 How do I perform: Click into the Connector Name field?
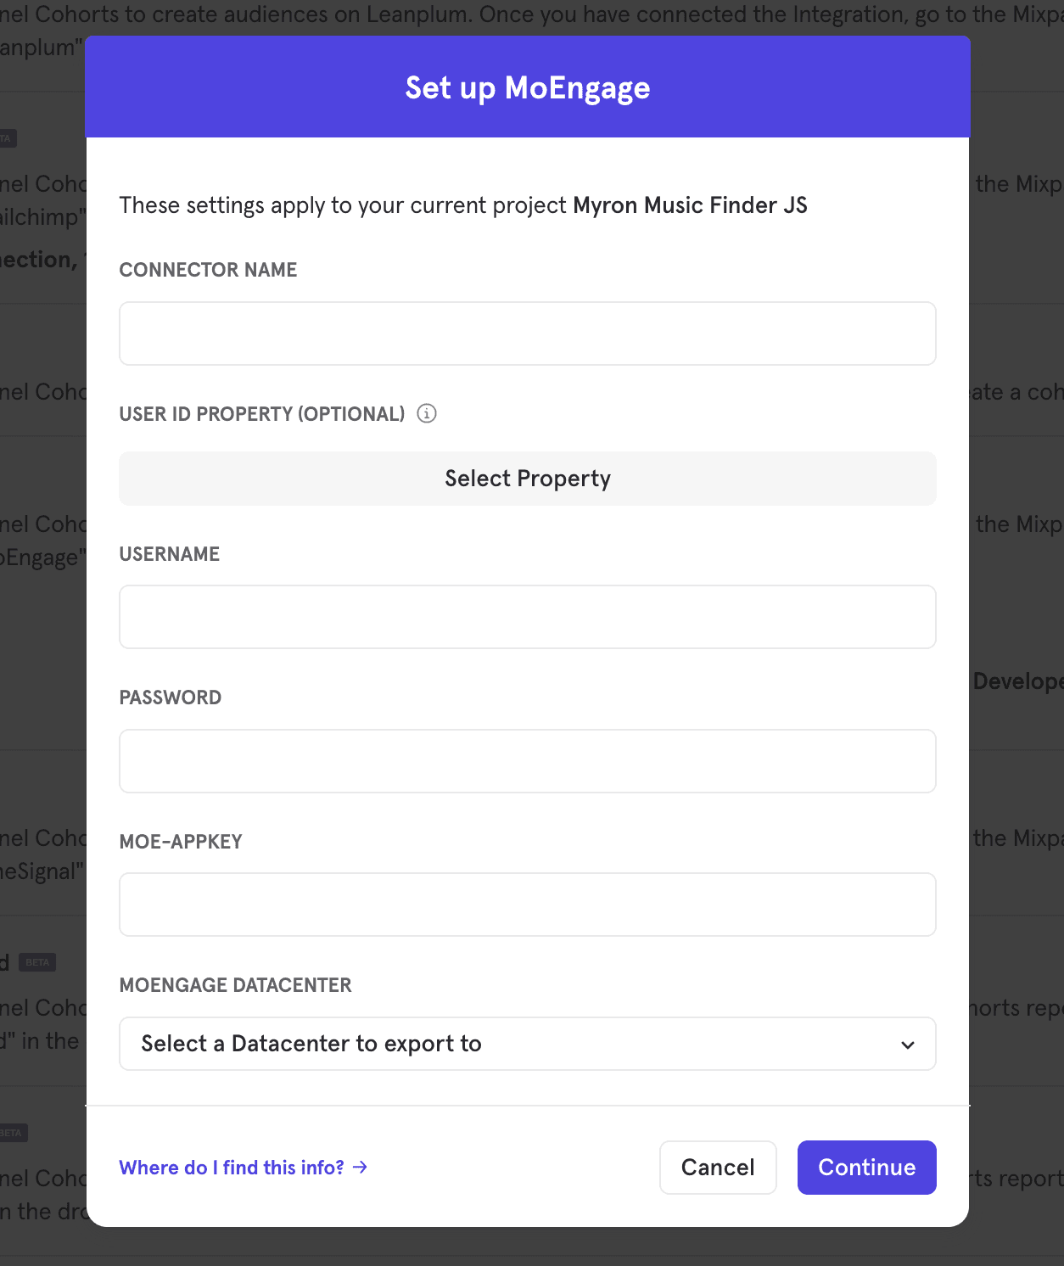coord(527,333)
